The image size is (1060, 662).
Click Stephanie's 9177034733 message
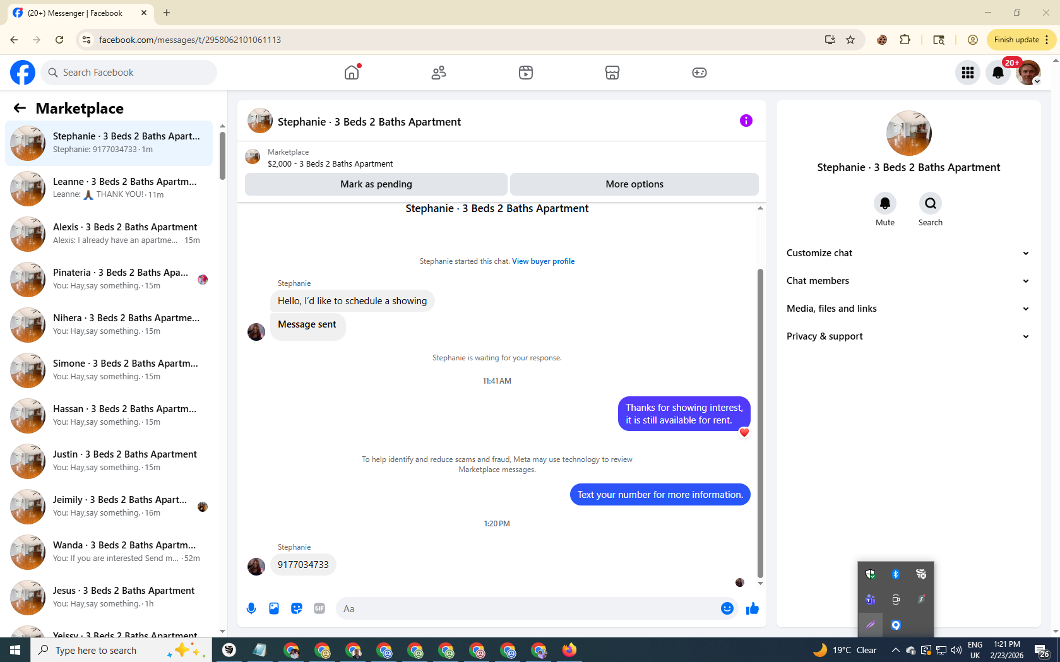click(303, 565)
